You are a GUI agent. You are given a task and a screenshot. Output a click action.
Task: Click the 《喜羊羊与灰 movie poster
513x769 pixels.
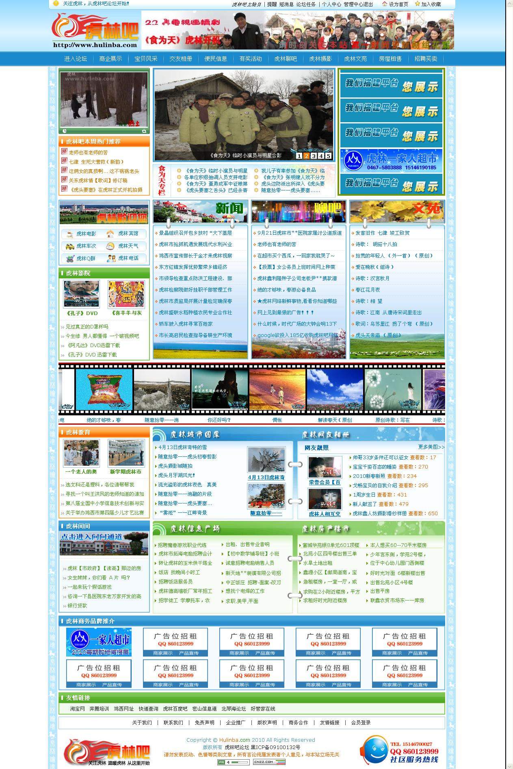tap(126, 294)
